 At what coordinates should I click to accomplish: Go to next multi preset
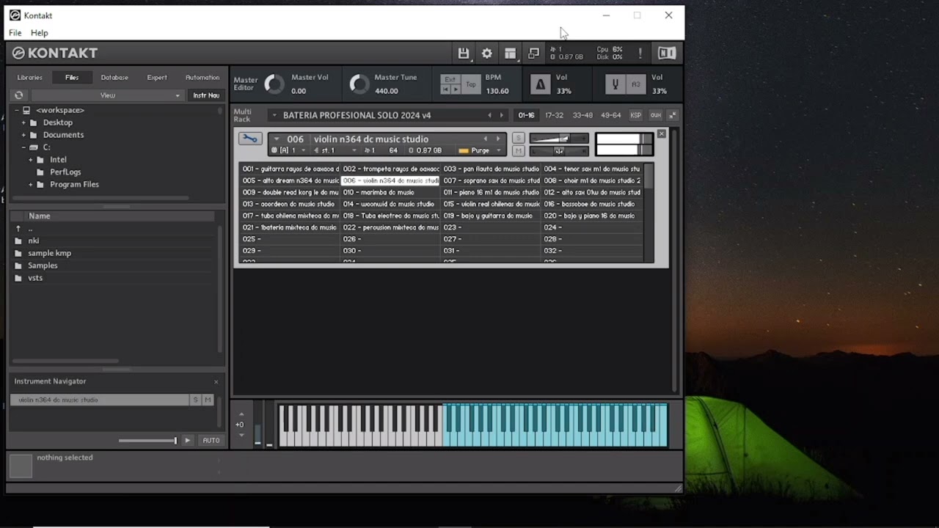pos(502,115)
